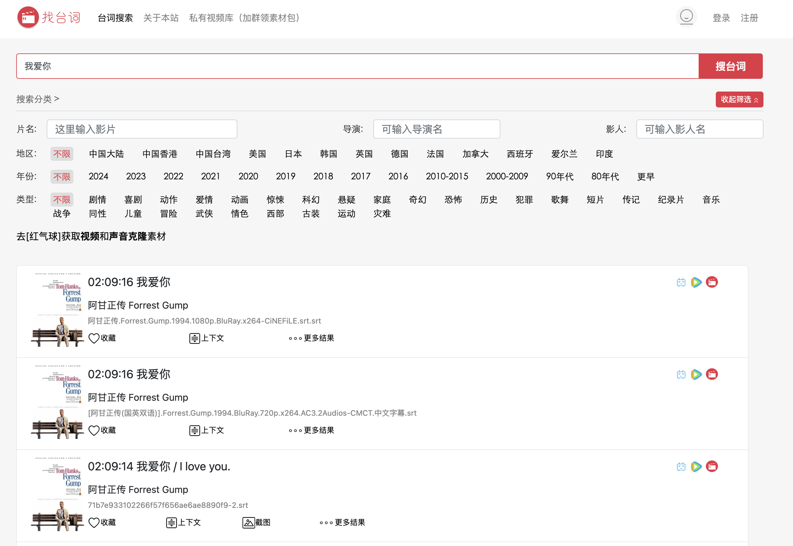This screenshot has width=793, height=546.
Task: Collapse filters with 收起筛选 button
Action: 740,99
